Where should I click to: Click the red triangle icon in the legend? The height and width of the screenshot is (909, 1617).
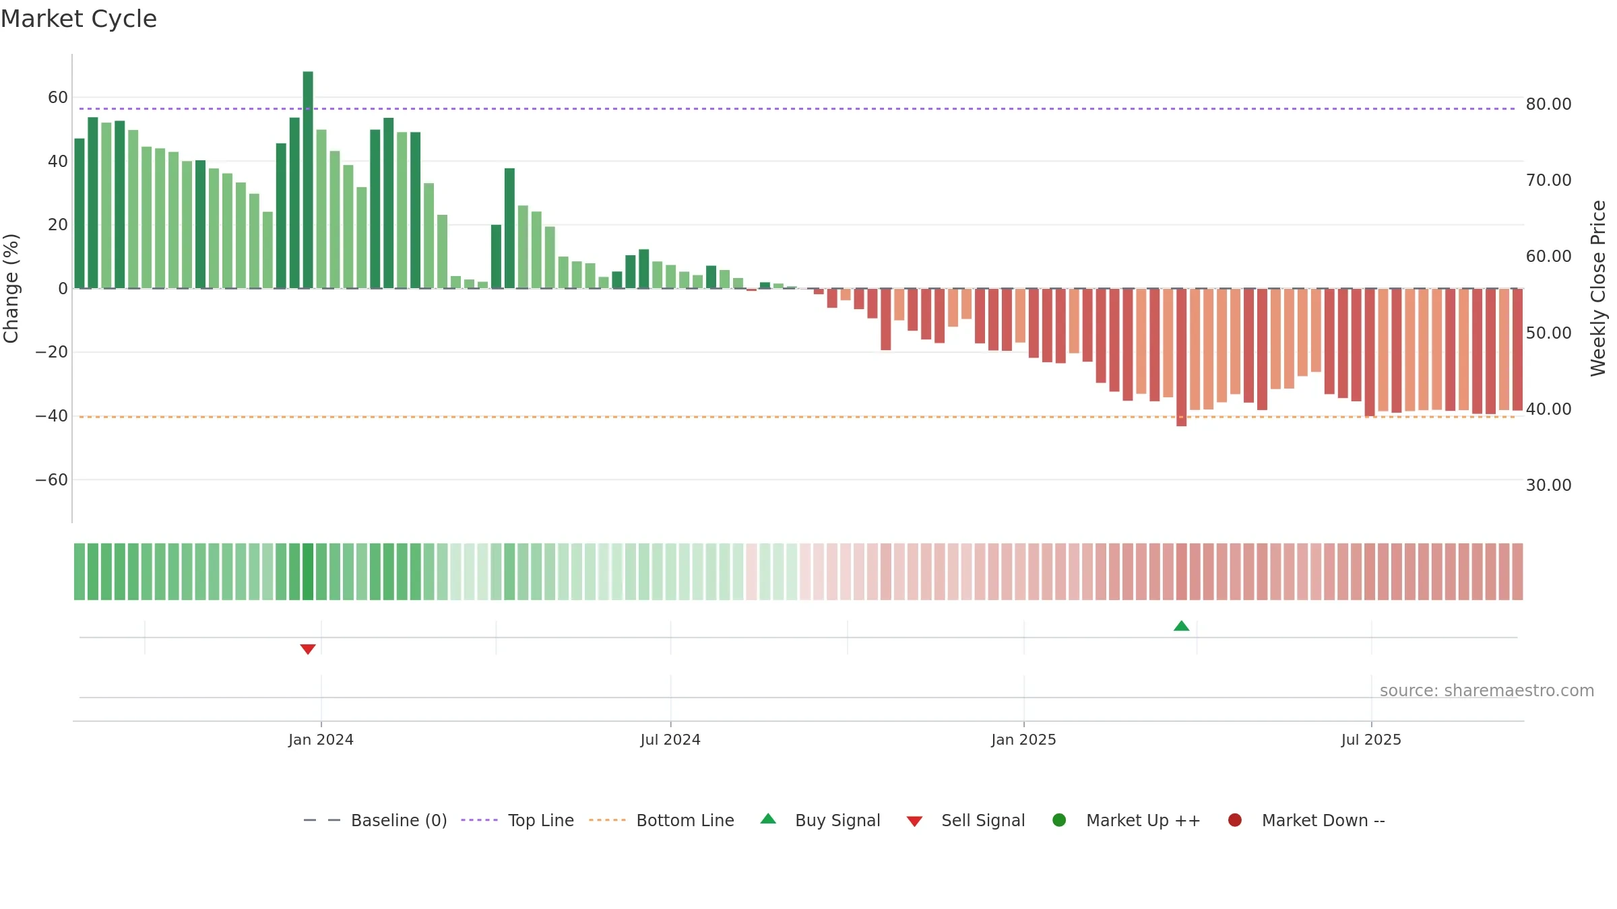coord(914,821)
